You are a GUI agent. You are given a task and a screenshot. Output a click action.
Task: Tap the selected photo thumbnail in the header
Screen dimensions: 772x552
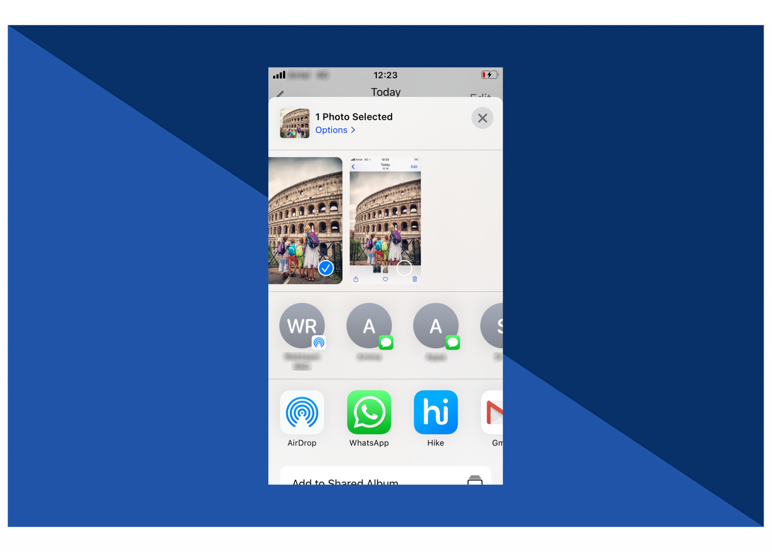pyautogui.click(x=295, y=123)
